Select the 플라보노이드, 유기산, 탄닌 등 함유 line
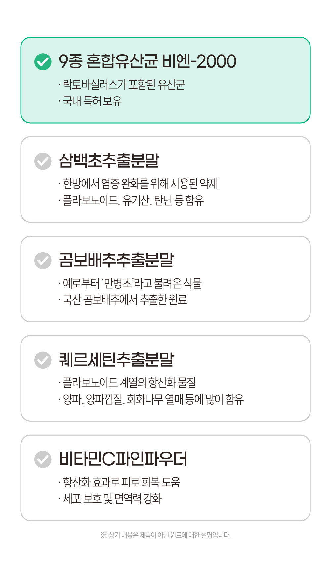331x584 pixels. tap(133, 200)
